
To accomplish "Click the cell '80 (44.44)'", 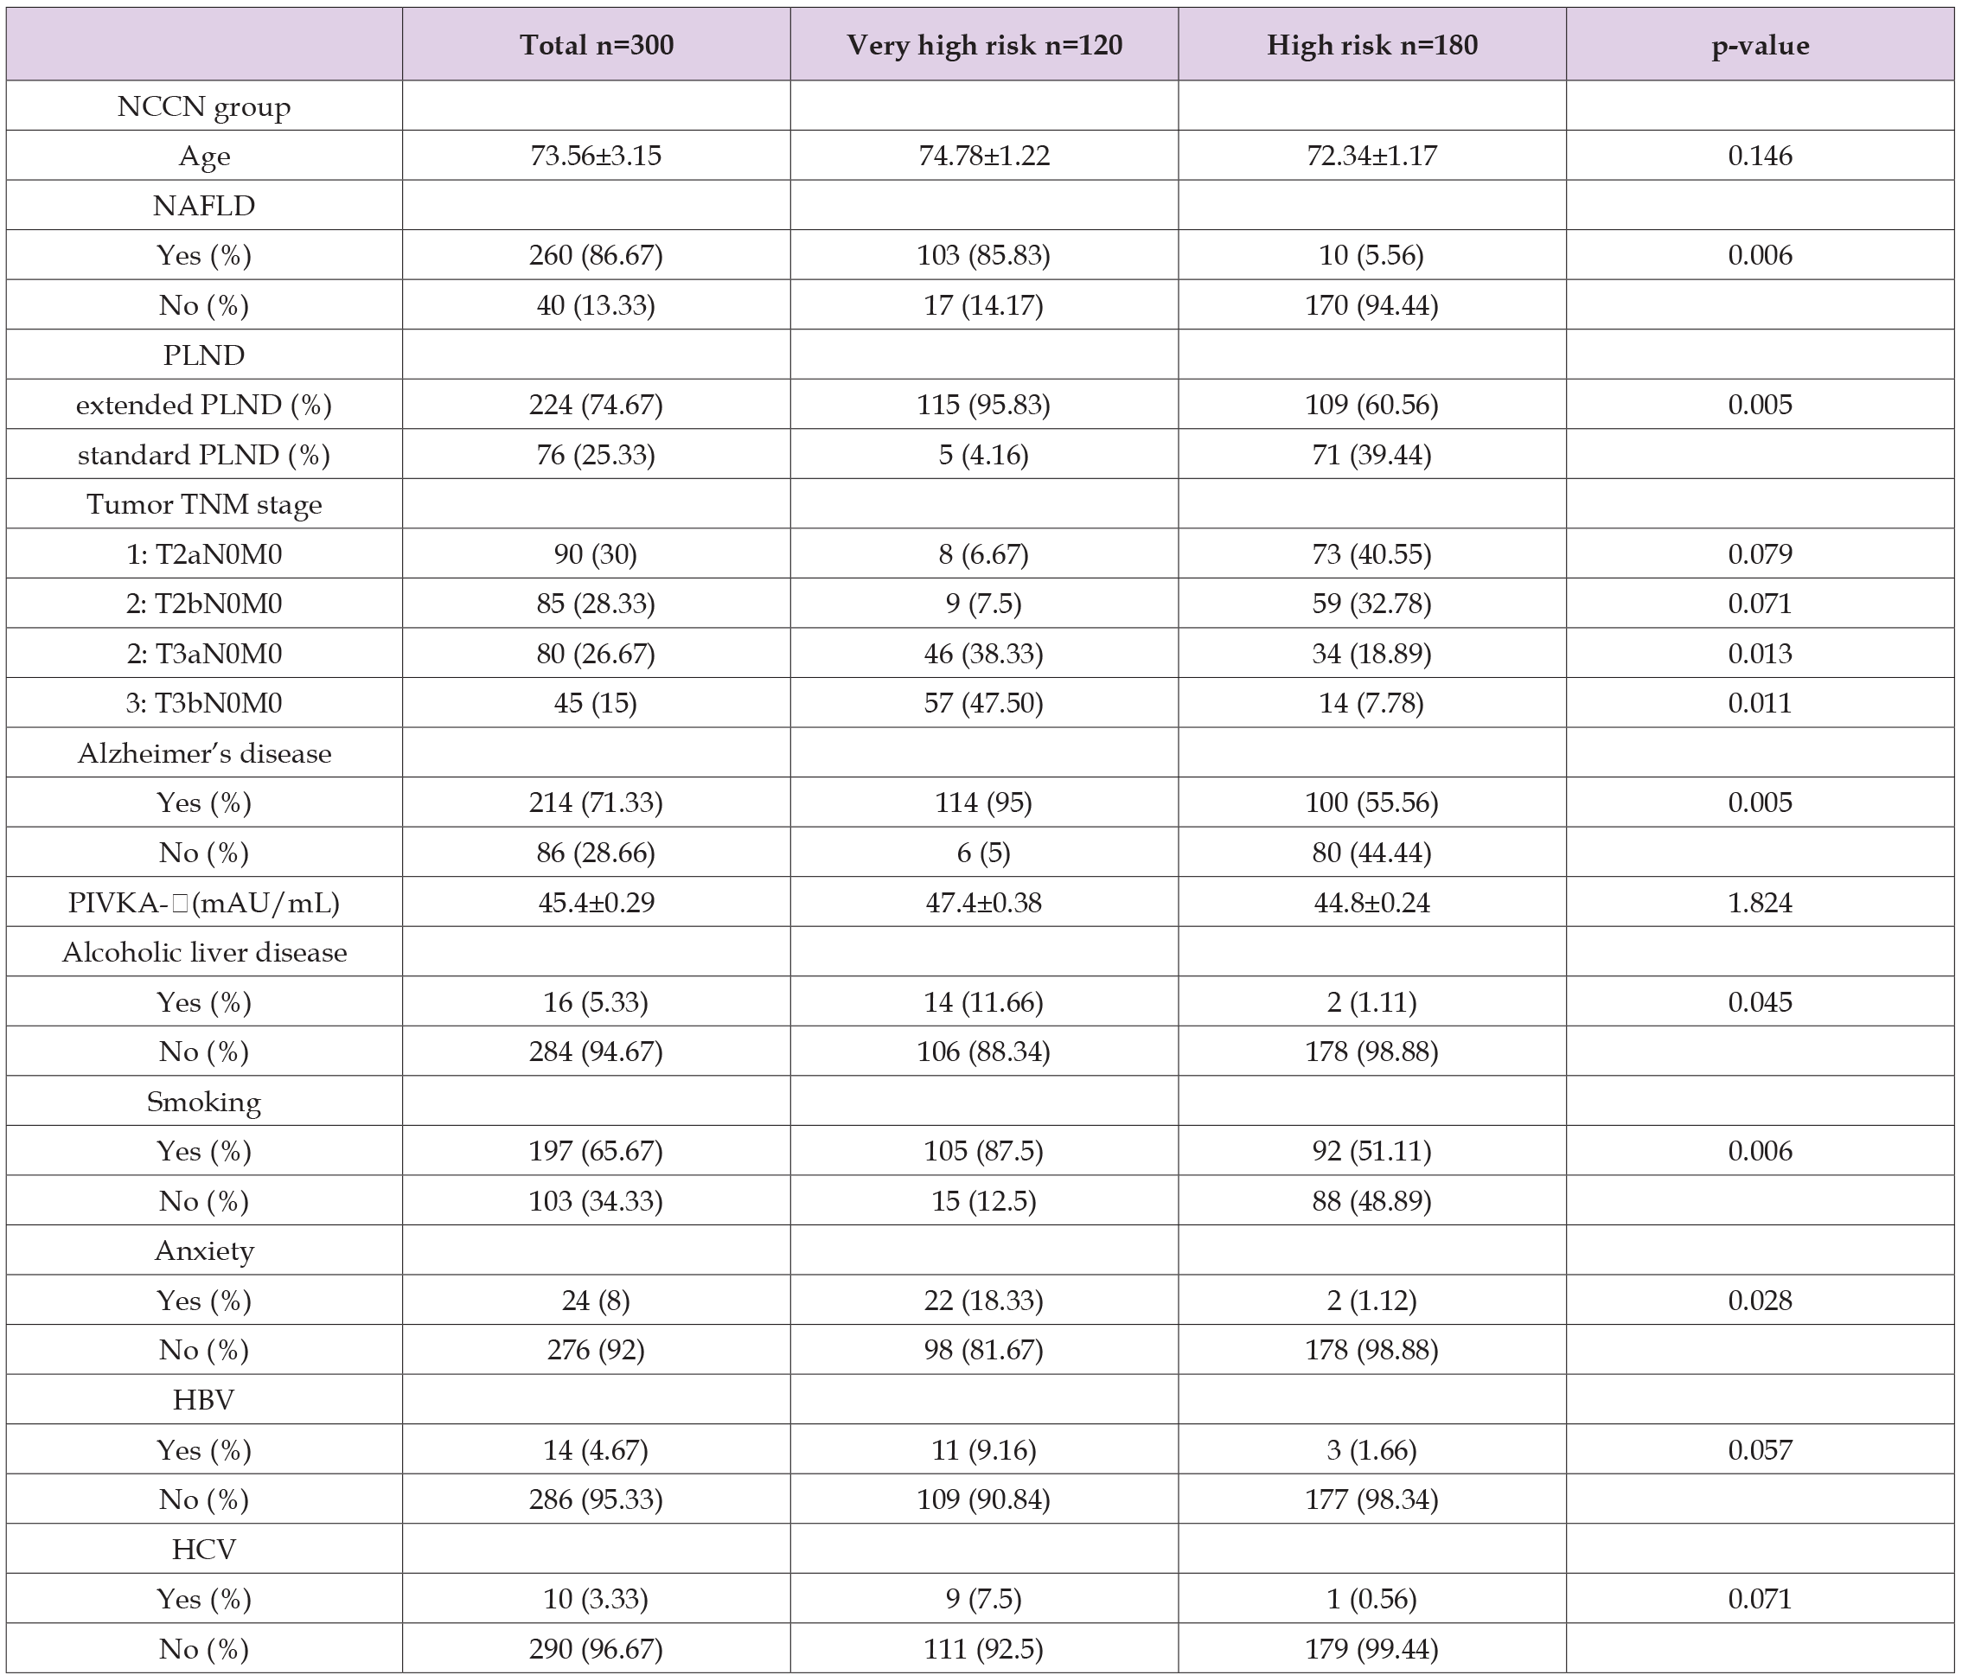I will tap(1372, 852).
